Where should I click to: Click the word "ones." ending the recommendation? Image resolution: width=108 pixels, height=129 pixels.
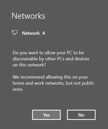(x=18, y=89)
